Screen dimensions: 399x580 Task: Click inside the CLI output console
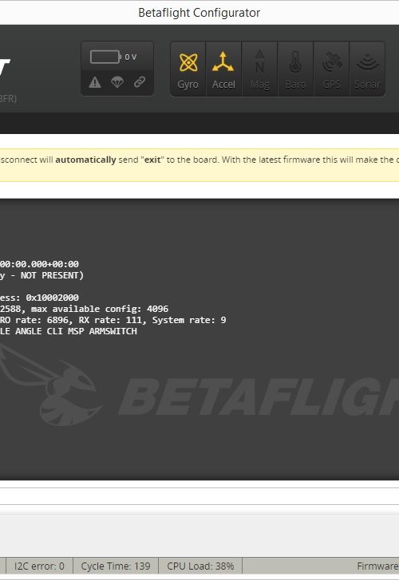pyautogui.click(x=199, y=339)
